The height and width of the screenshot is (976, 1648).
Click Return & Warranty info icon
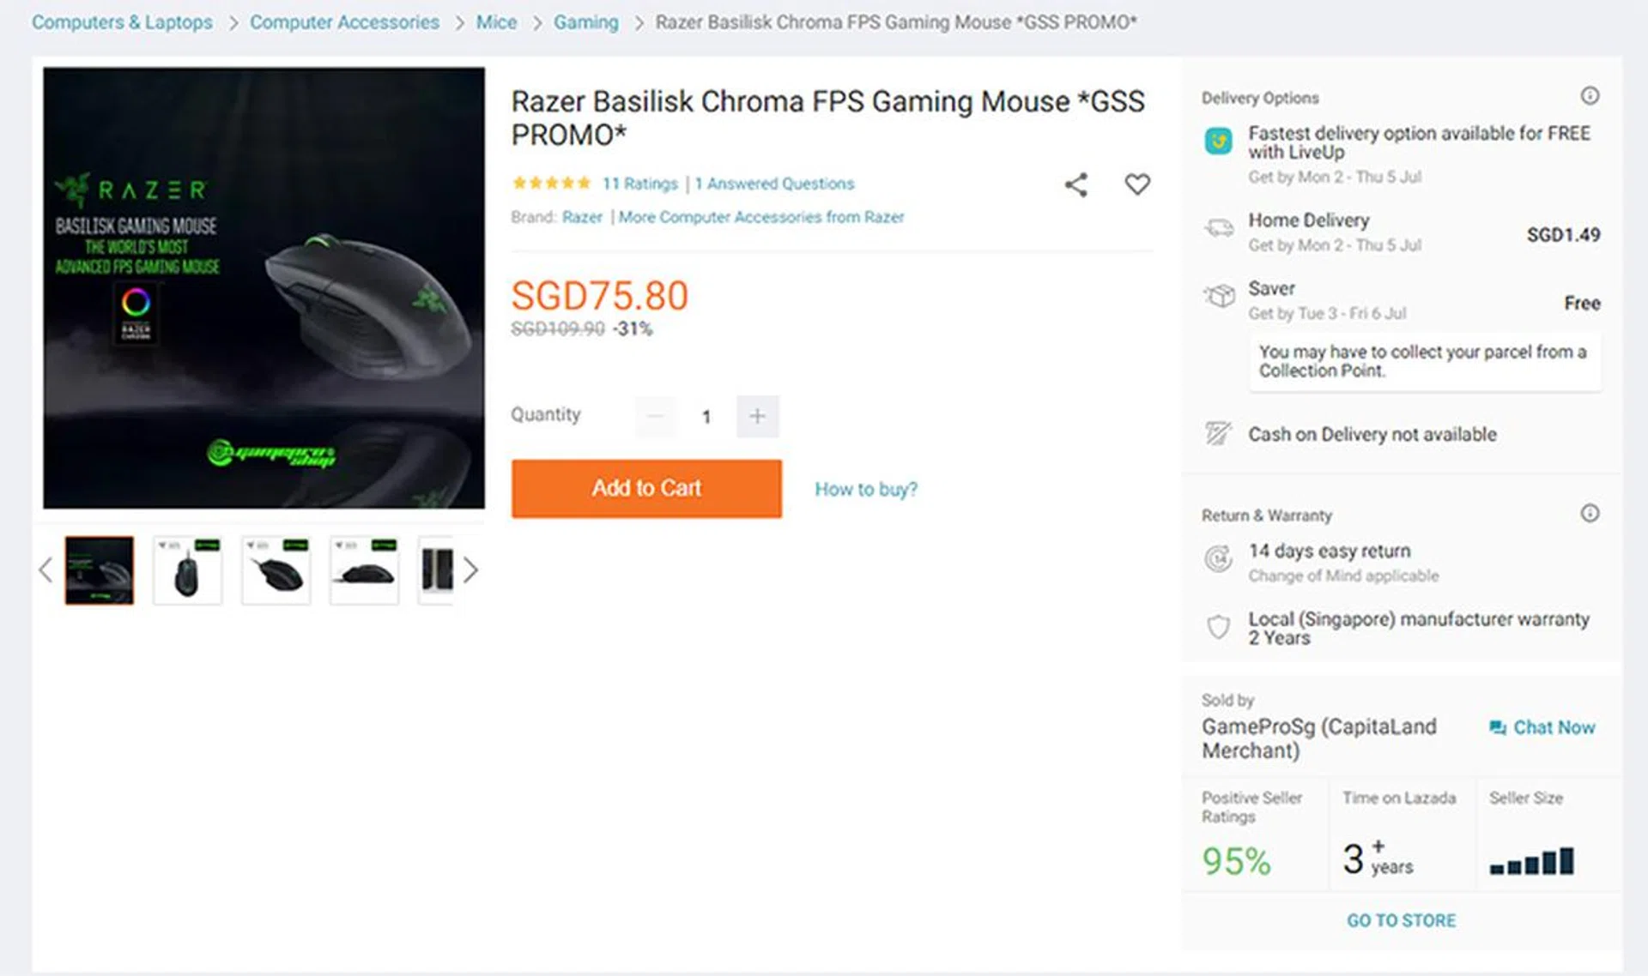1590,514
